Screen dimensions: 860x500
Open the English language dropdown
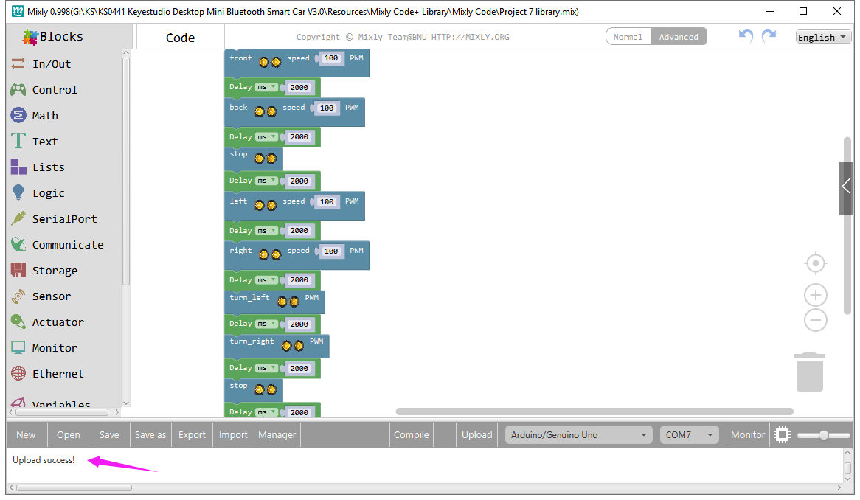click(823, 37)
